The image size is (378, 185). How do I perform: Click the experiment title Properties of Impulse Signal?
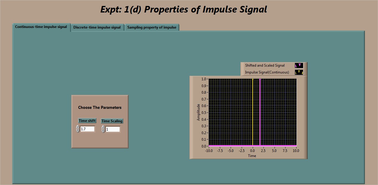pos(183,10)
